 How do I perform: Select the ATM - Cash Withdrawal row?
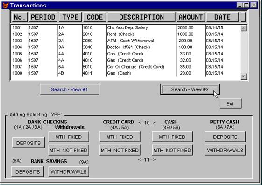tap(126, 41)
